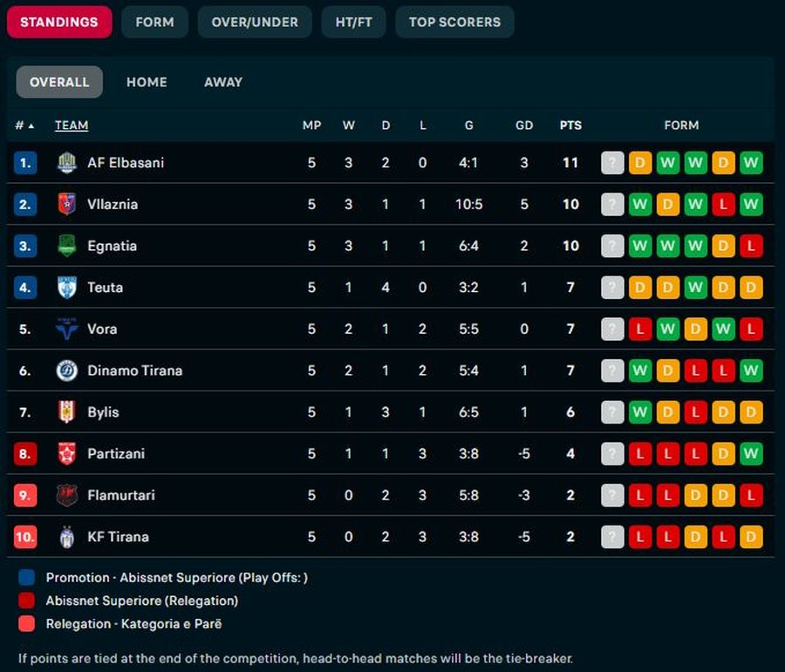785x672 pixels.
Task: Click the blue Promotion legend swatch
Action: [x=26, y=577]
